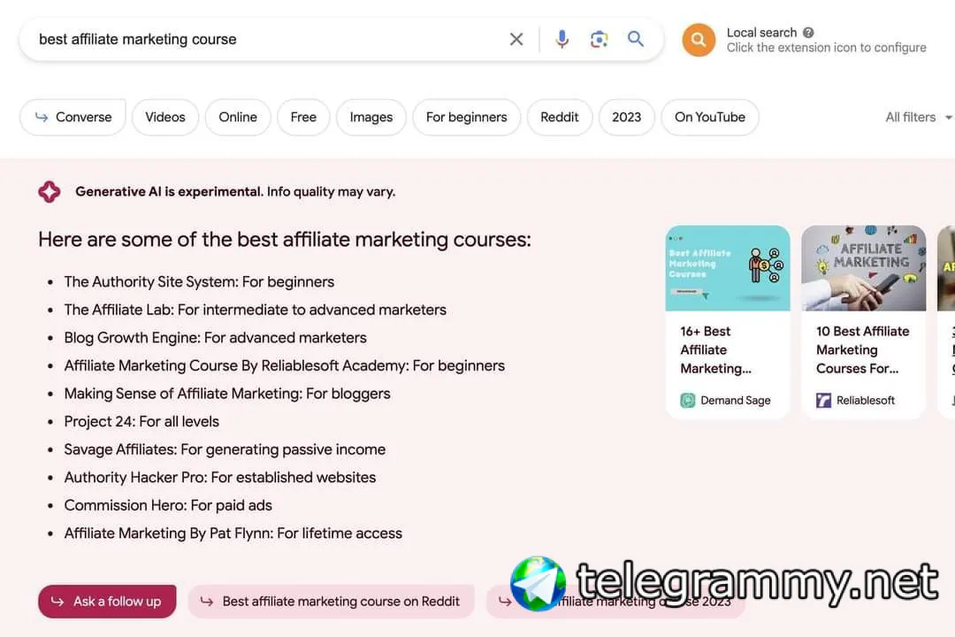Expand the All filters dropdown

[918, 117]
